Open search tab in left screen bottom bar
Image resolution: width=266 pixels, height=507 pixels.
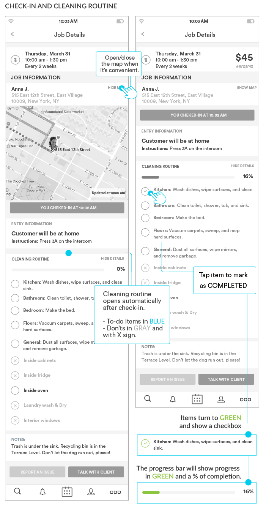(x=17, y=491)
